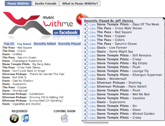The image size is (165, 126).
Task: Click the iTunes icon under Required
Action: tap(25, 118)
